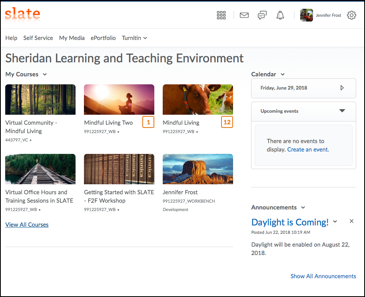This screenshot has height=297, width=365.
Task: Advance calendar date with the right arrow
Action: coord(342,88)
